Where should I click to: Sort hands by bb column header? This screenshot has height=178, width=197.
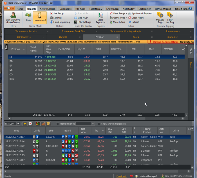tap(98, 131)
